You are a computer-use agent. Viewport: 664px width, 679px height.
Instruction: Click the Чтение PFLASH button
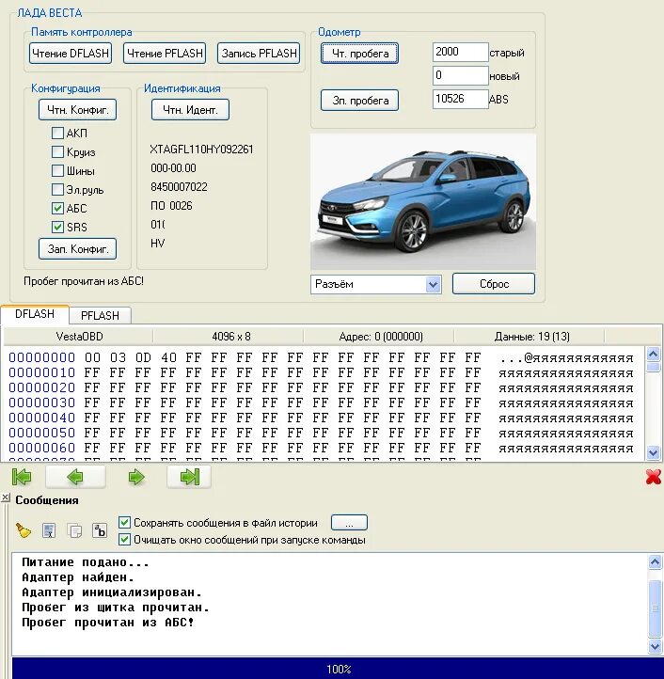pos(165,54)
